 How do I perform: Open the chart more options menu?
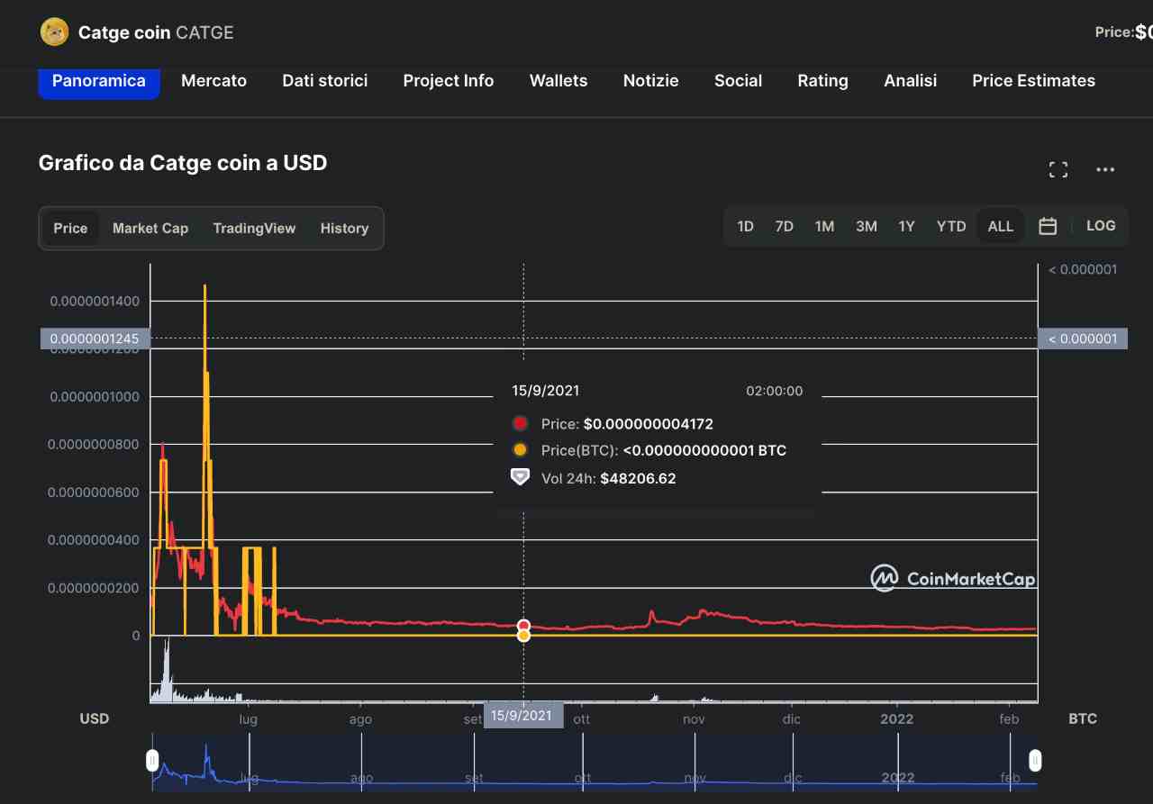click(x=1105, y=169)
